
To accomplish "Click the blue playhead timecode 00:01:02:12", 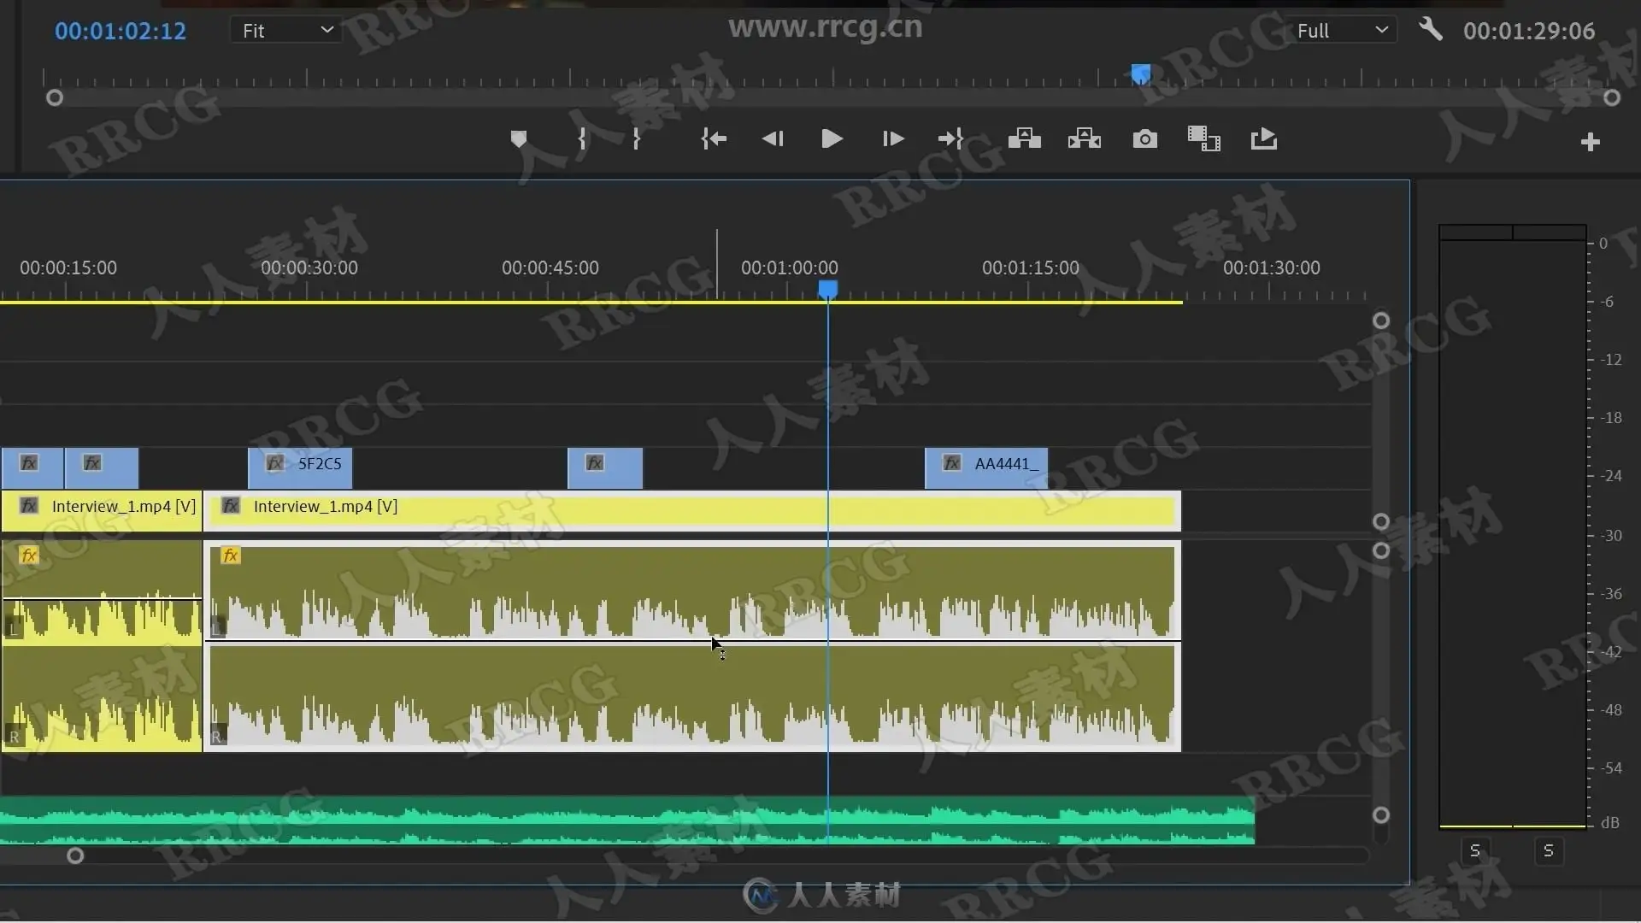I will [x=121, y=32].
